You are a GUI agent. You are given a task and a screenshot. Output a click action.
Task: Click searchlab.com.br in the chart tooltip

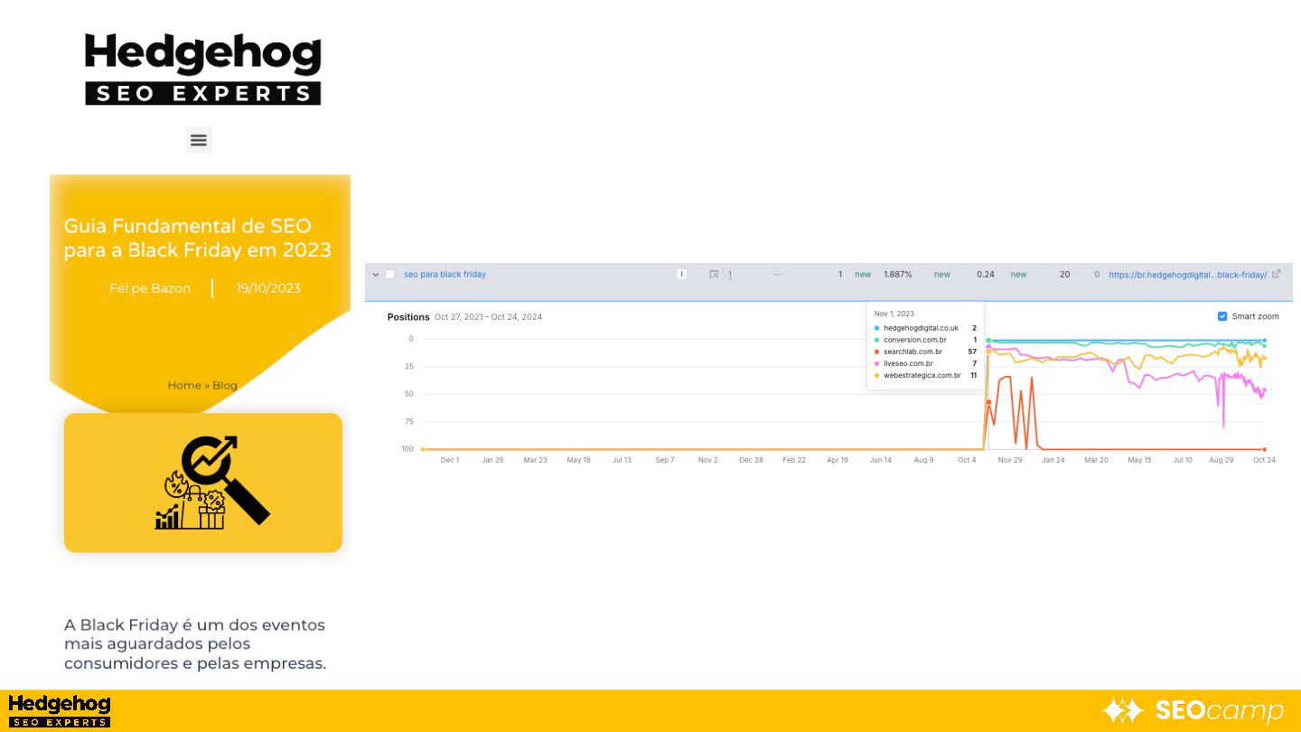click(913, 352)
